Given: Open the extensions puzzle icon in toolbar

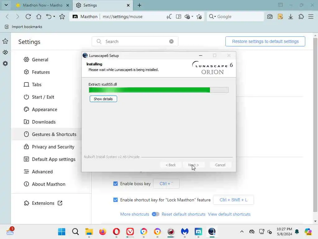Looking at the screenshot, I should (x=301, y=16).
